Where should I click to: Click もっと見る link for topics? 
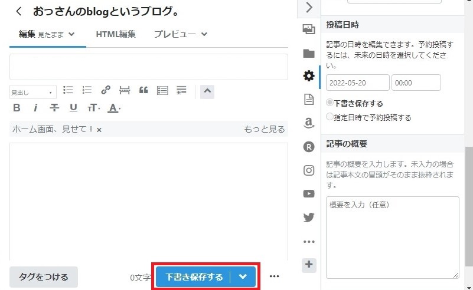(264, 129)
